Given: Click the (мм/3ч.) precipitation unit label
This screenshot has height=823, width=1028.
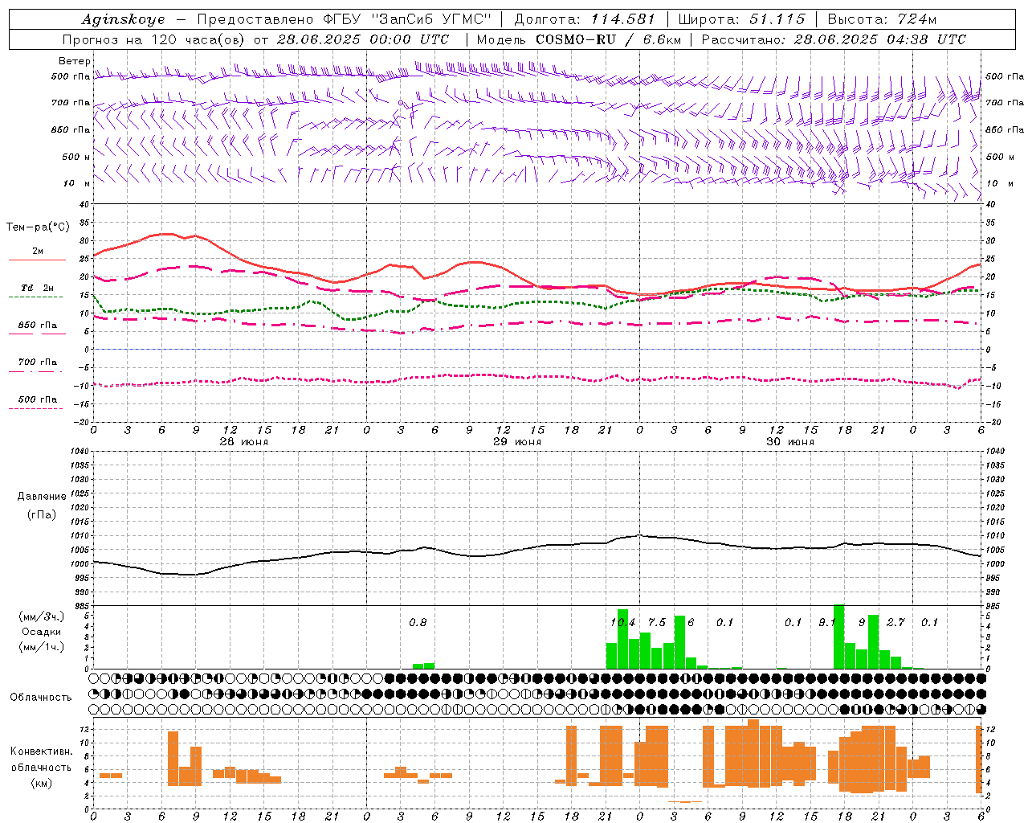Looking at the screenshot, I should point(42,616).
